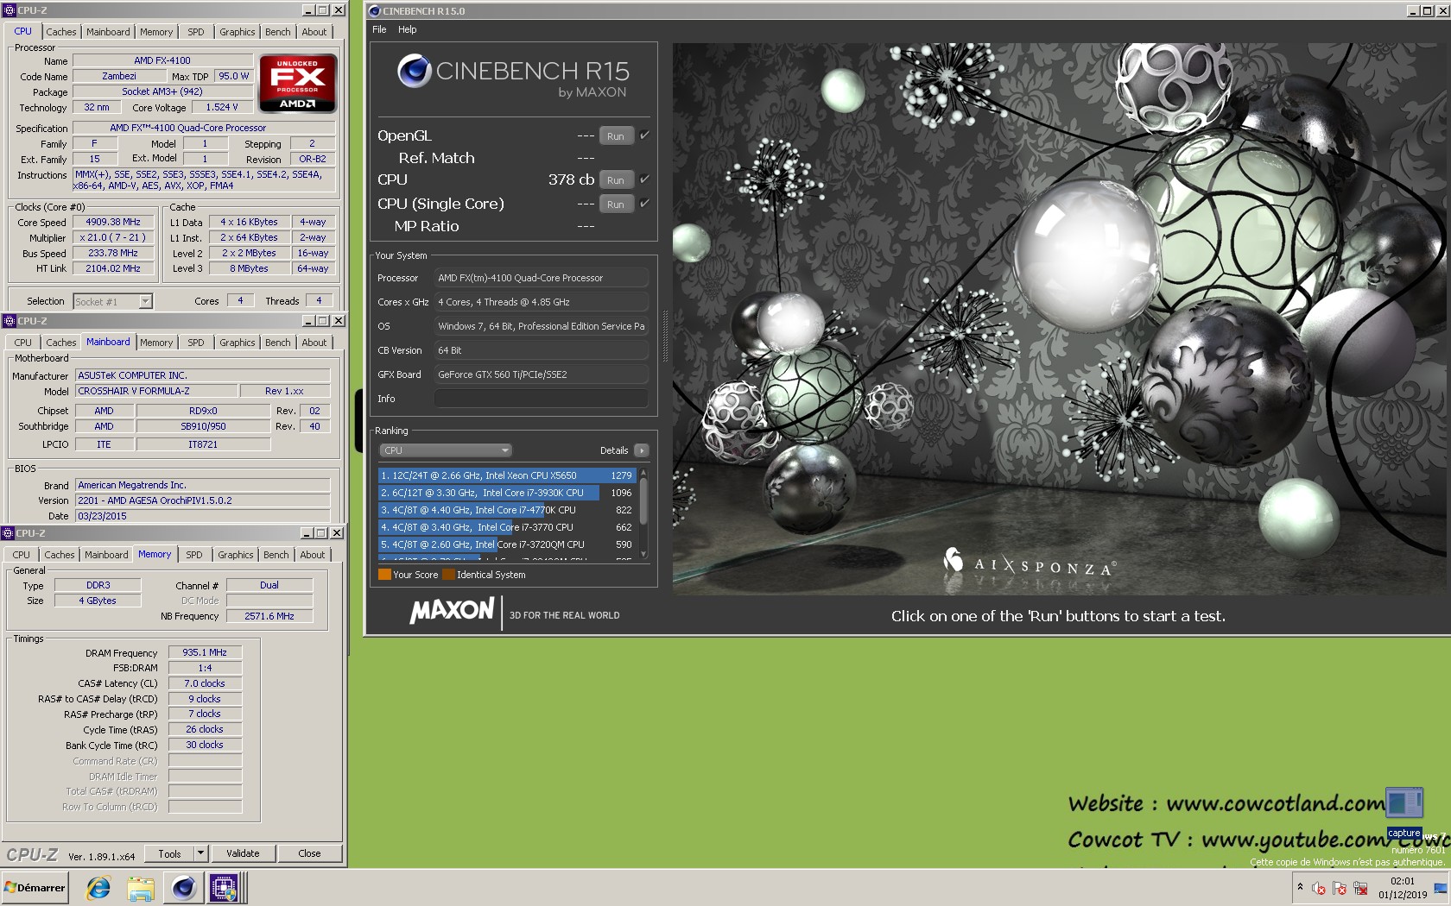Click the Info input field in Your System
The image size is (1451, 906).
[541, 399]
